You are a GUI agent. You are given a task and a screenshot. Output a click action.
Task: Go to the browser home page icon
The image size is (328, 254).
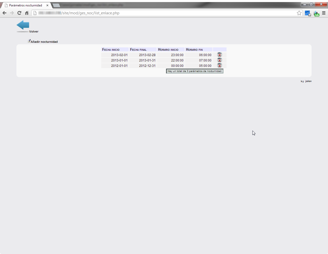pyautogui.click(x=27, y=13)
